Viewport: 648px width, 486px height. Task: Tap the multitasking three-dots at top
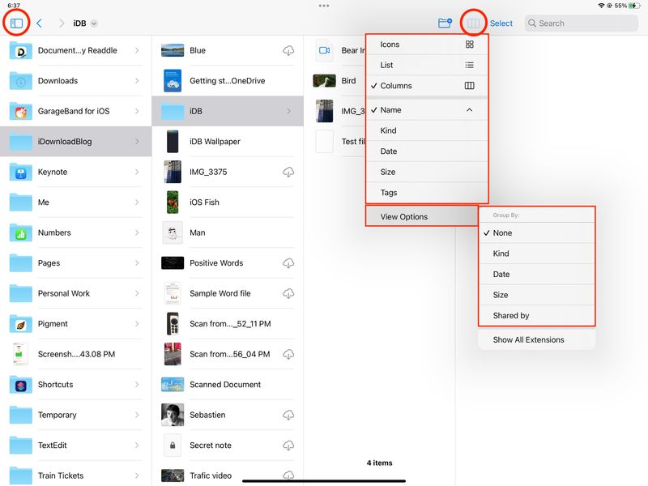coord(324,6)
